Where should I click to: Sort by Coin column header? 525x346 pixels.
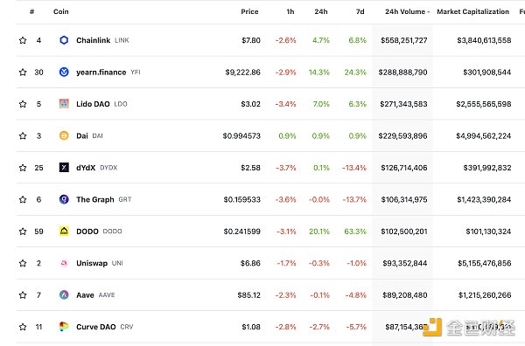coord(61,11)
